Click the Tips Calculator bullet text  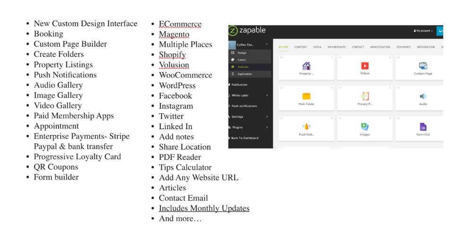click(185, 167)
